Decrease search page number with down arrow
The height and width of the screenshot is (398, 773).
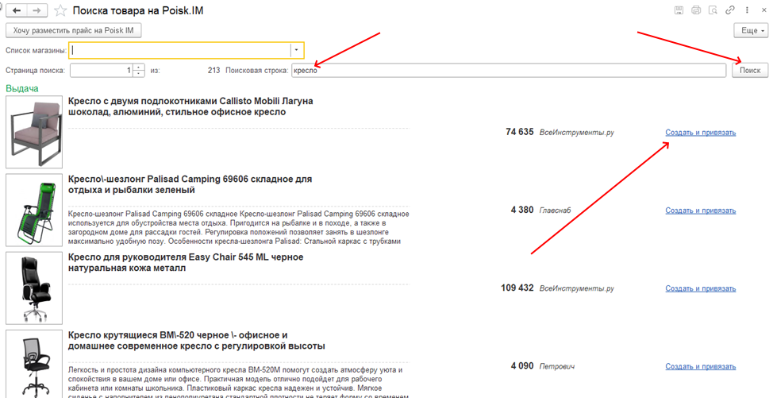[139, 74]
